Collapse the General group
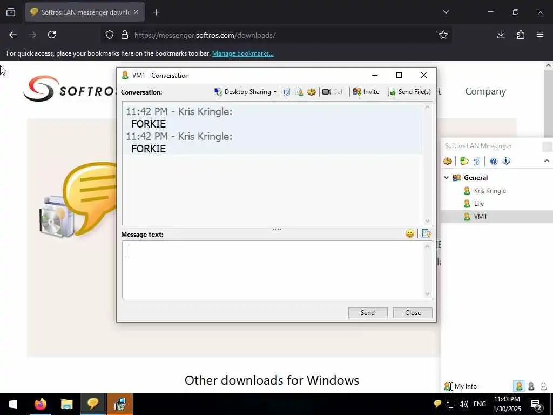 [446, 177]
